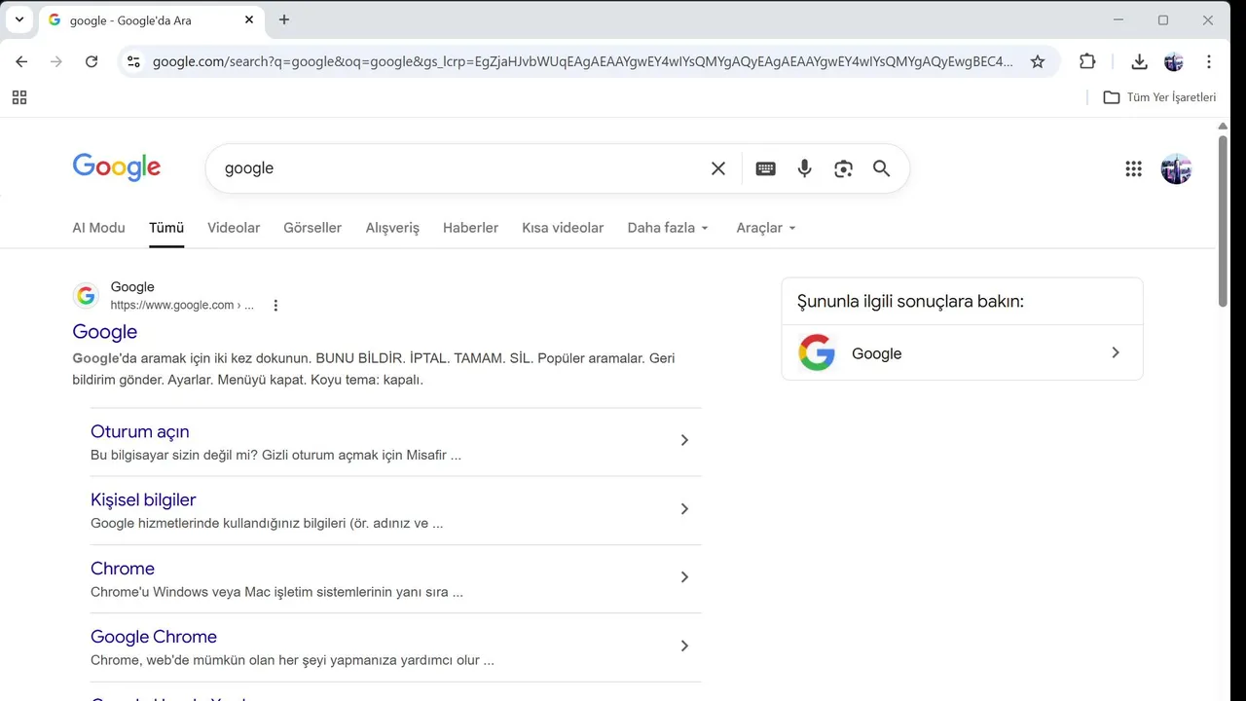Open the Google result title link
The height and width of the screenshot is (701, 1246).
coord(105,332)
